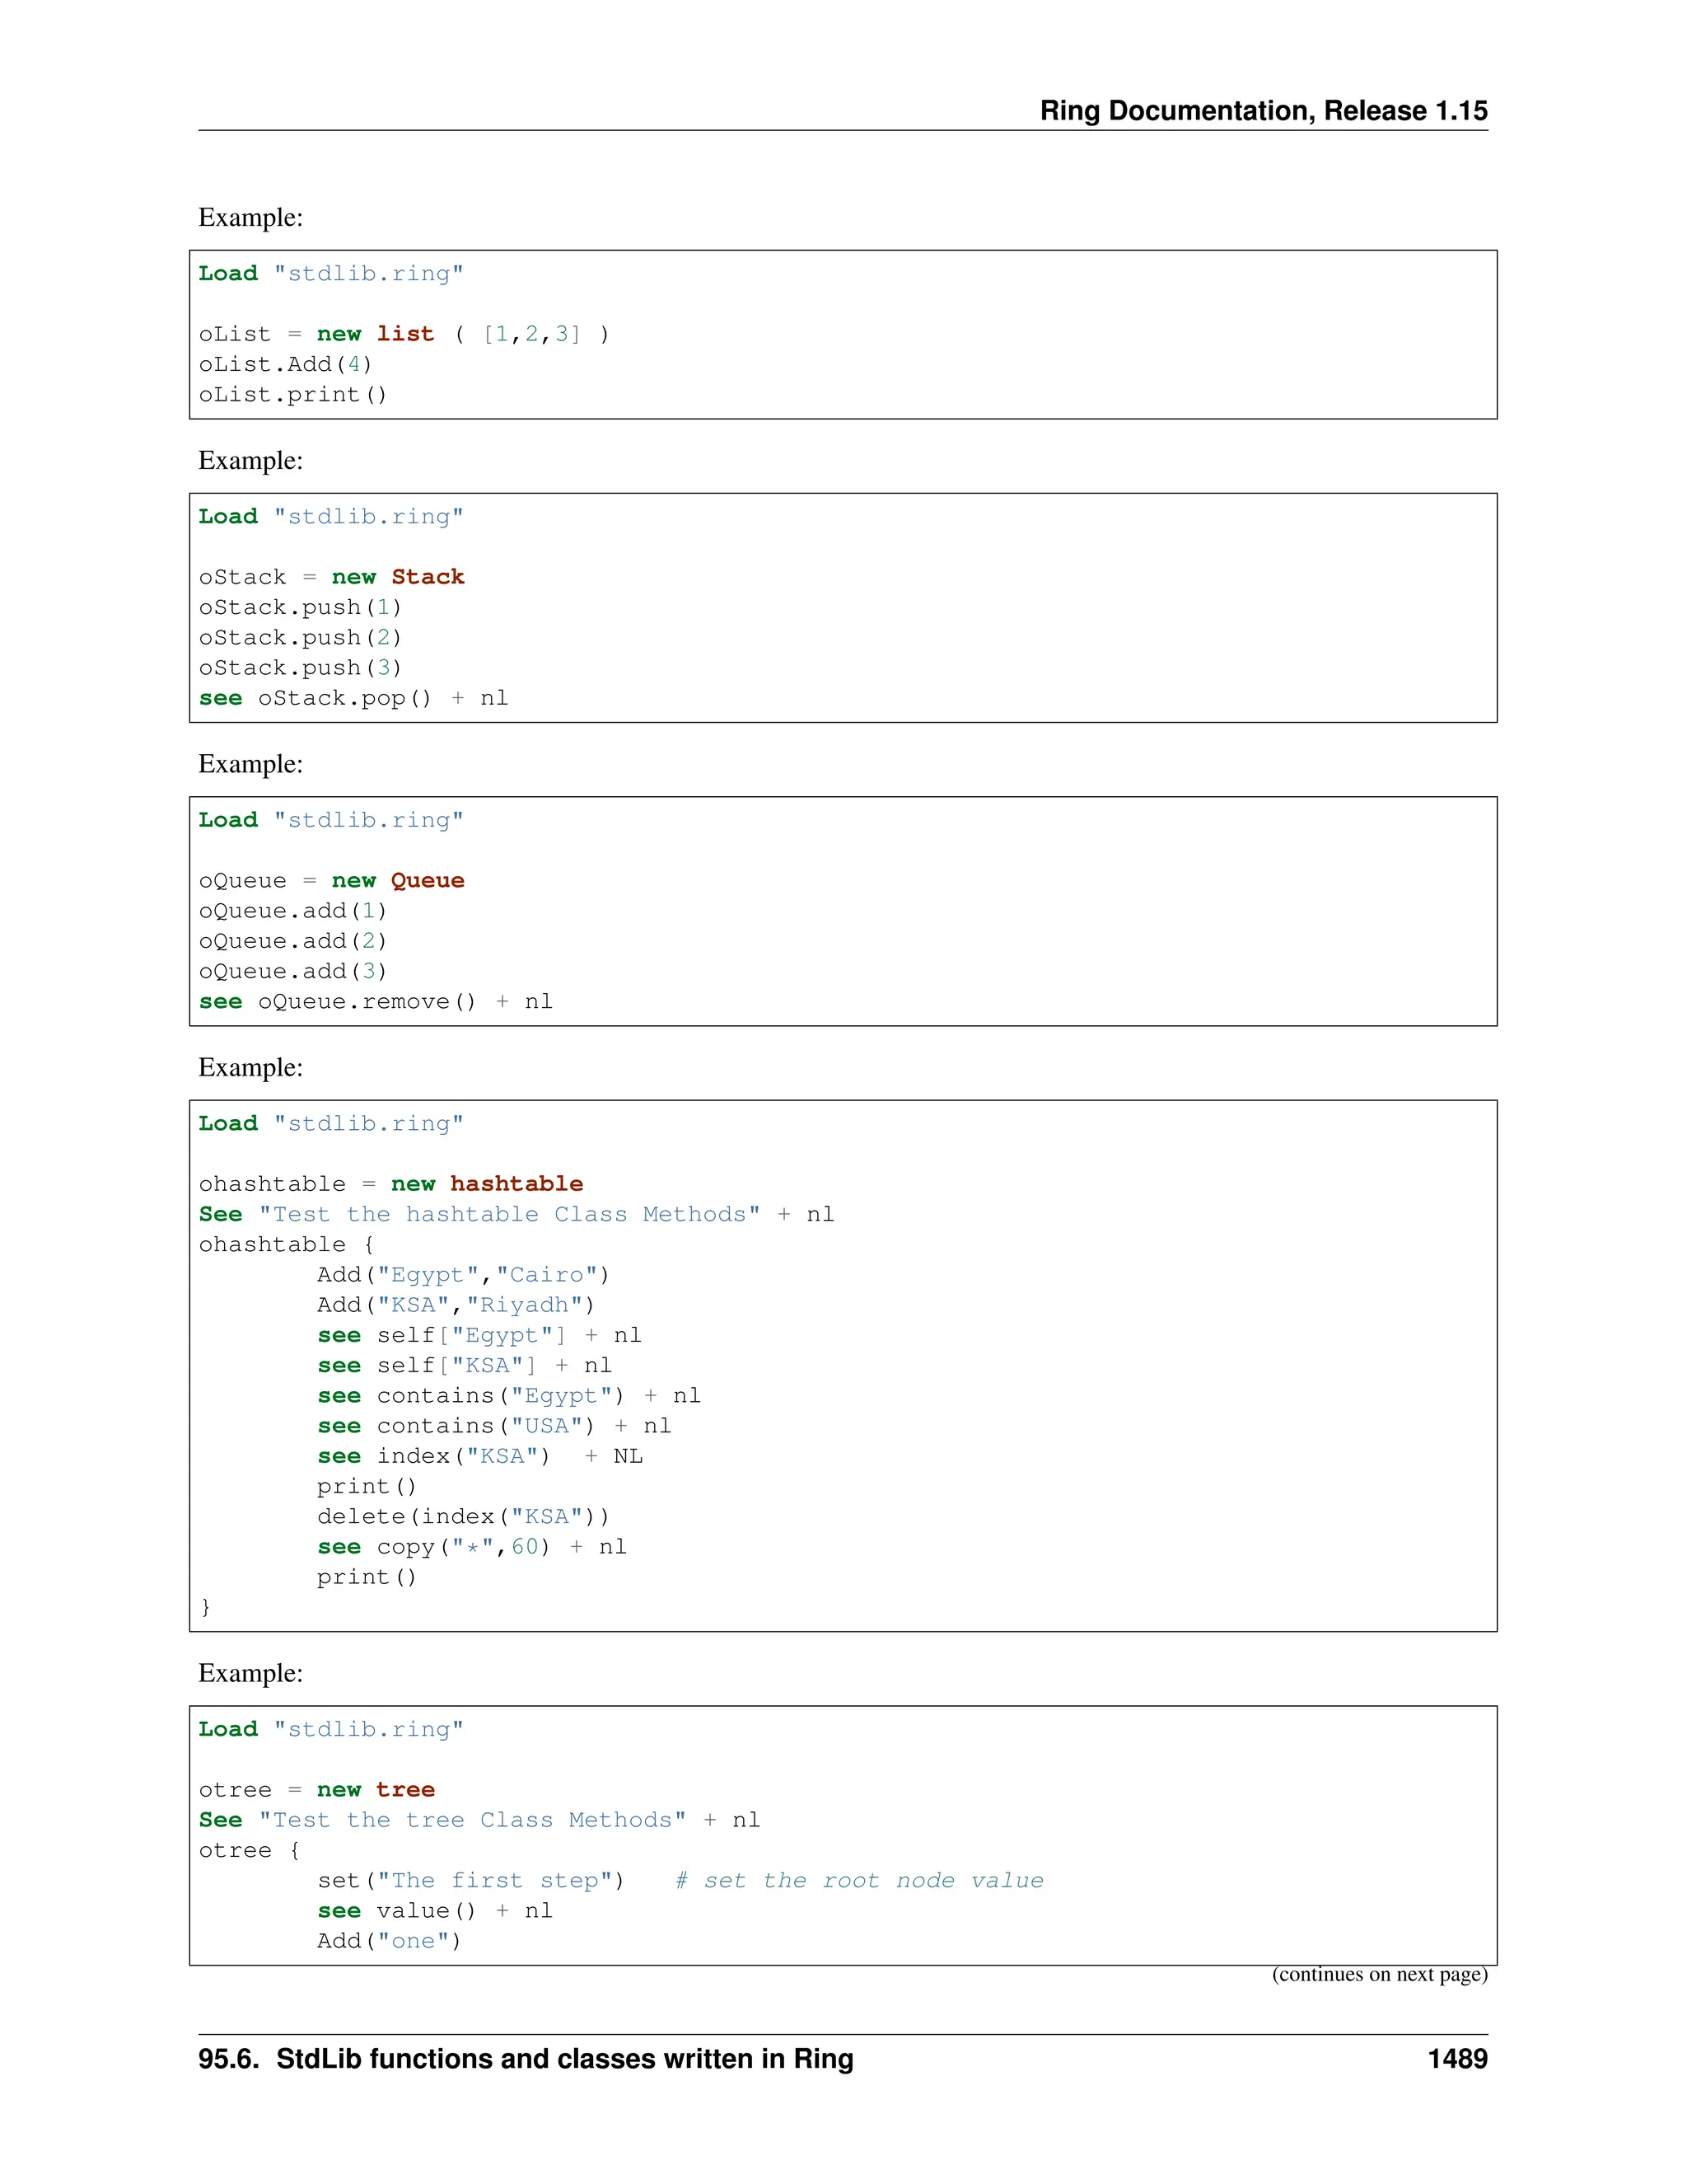
Task: Click the 'see oStack.pop() + nl' line
Action: pyautogui.click(x=353, y=698)
